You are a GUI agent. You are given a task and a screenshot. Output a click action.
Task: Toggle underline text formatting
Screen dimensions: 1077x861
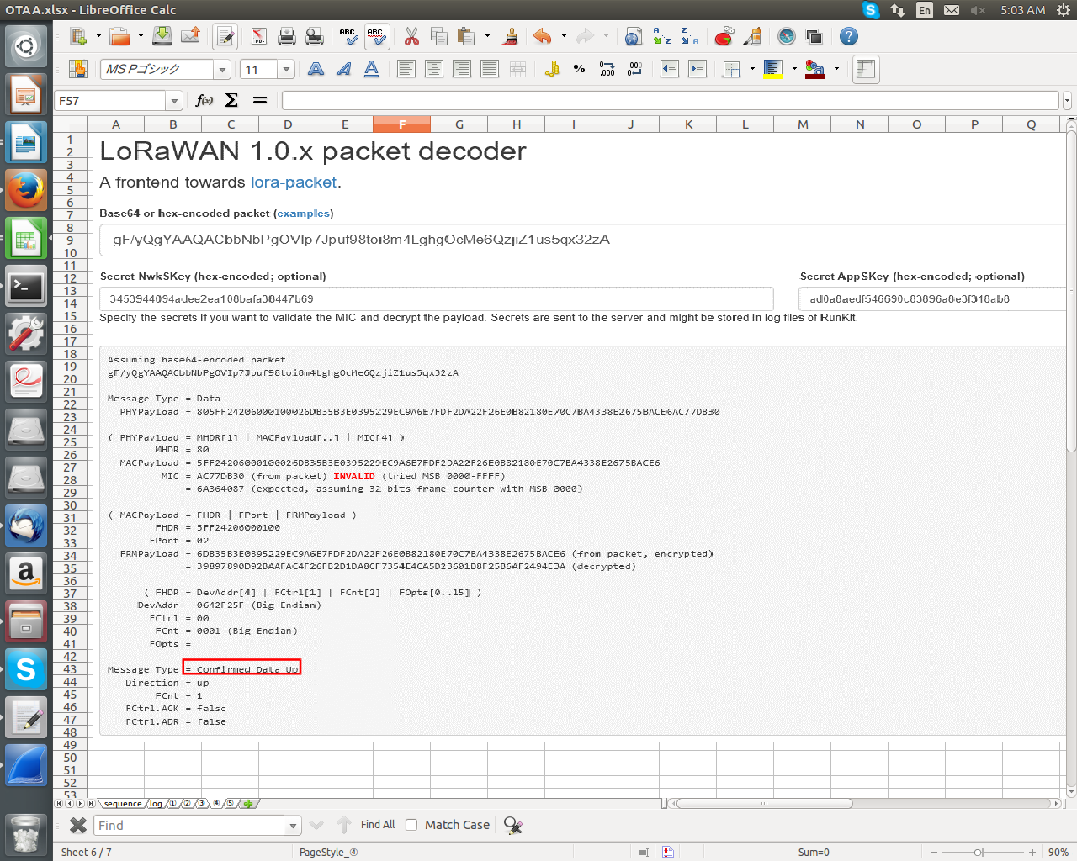pos(371,69)
